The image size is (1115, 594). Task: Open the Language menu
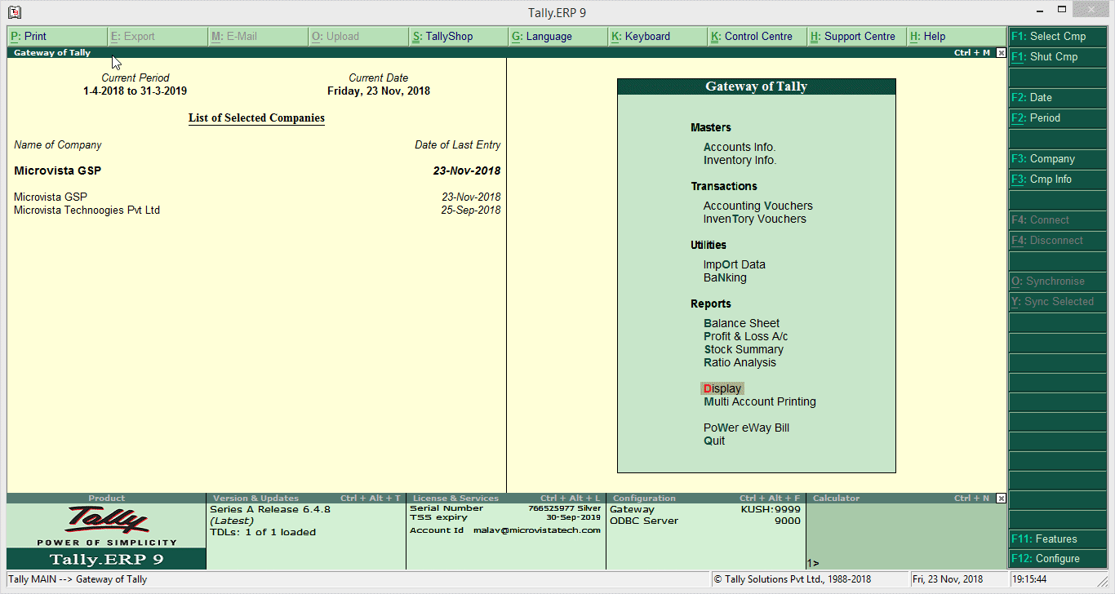pos(559,37)
